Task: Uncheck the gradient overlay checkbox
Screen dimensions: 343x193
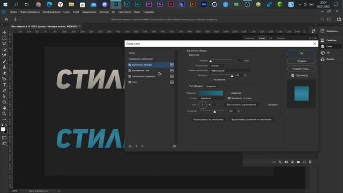Action: (130, 76)
